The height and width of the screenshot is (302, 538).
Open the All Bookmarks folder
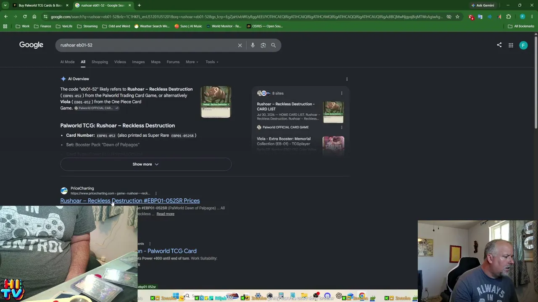click(x=521, y=26)
